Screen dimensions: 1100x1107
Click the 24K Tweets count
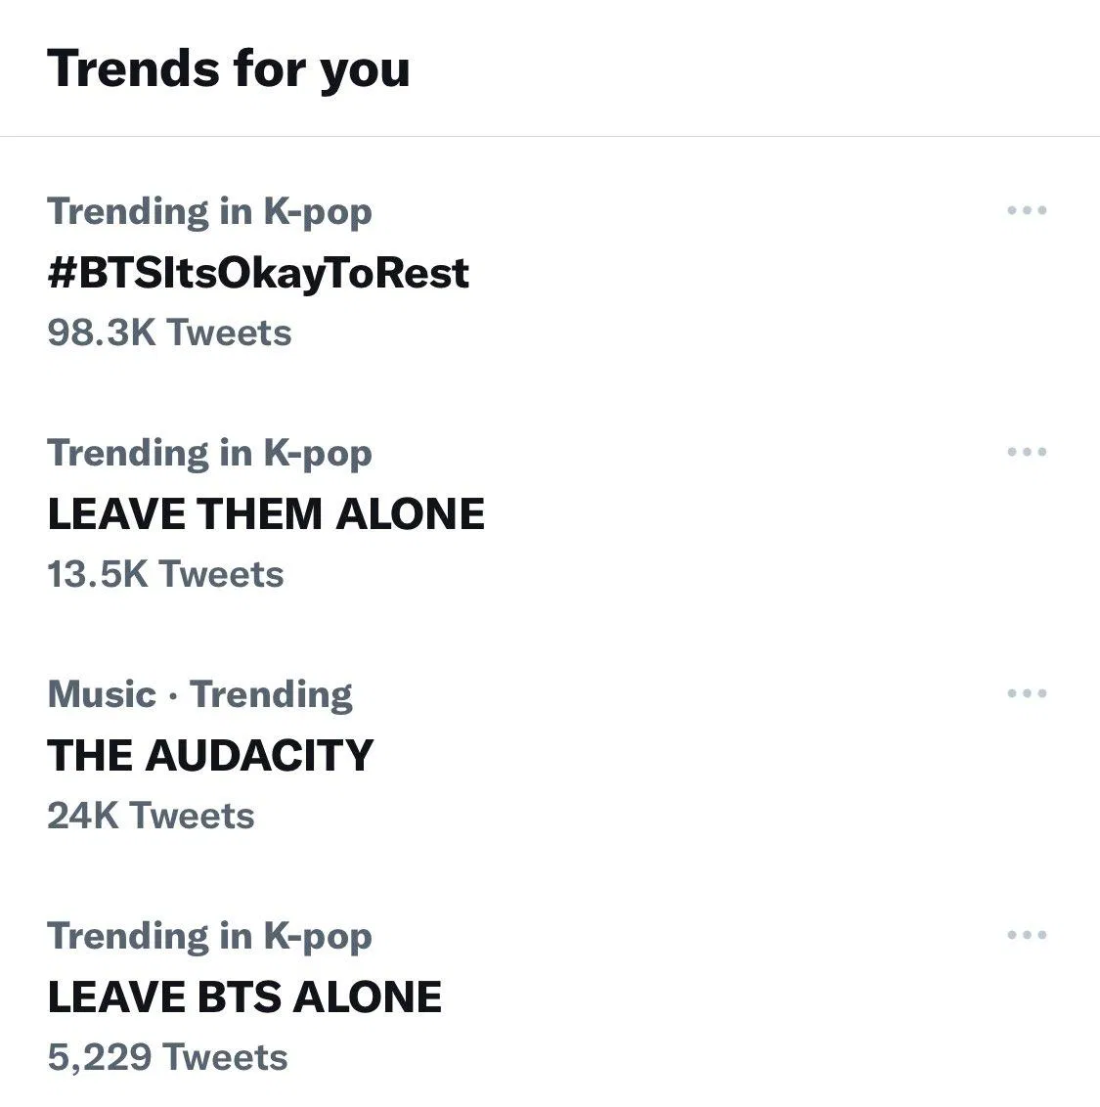pos(151,816)
